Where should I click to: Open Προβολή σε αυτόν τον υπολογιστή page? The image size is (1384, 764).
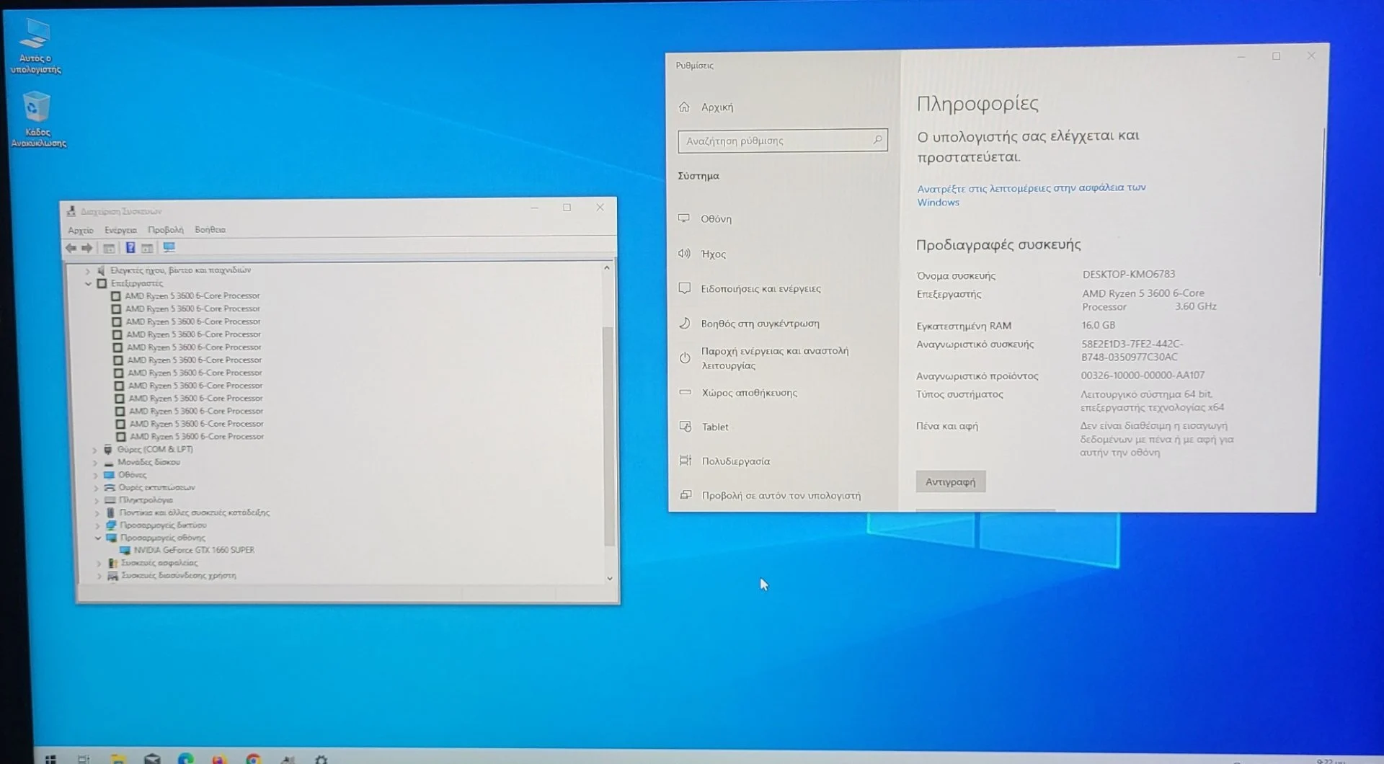[781, 496]
